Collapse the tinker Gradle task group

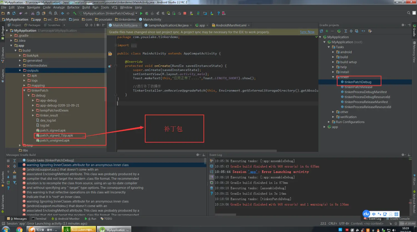[333, 77]
